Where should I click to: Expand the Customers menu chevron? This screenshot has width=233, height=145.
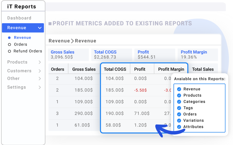click(x=40, y=71)
